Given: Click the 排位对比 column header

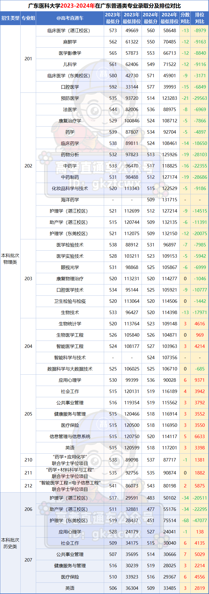Looking at the screenshot, I should (x=200, y=18).
